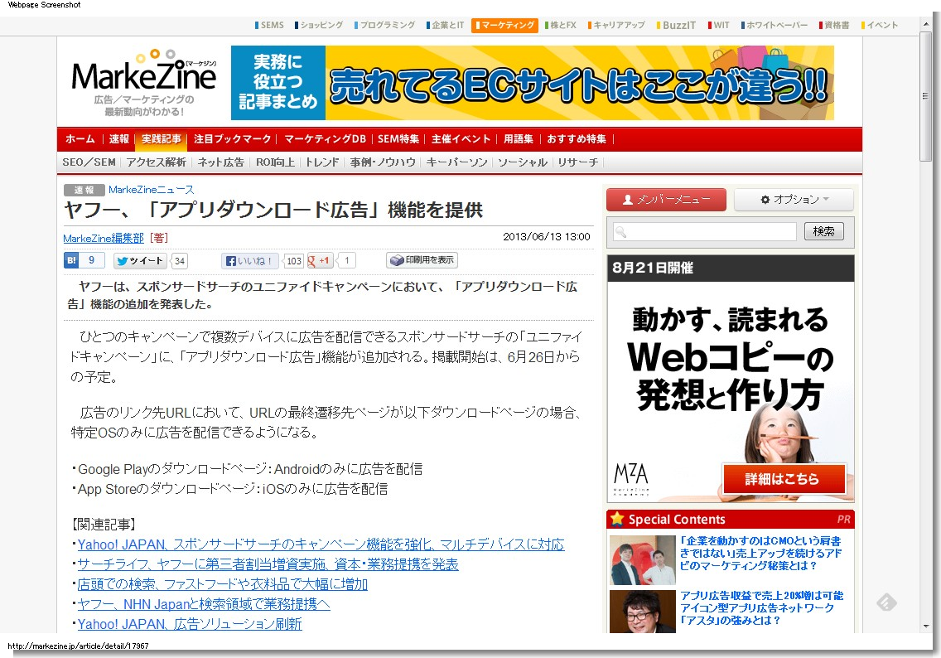Open the 速報 navigation tab
This screenshot has width=941, height=658.
118,138
